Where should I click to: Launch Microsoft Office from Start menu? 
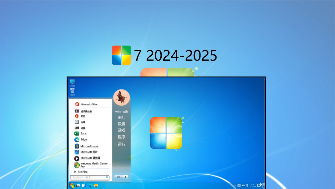tap(86, 104)
